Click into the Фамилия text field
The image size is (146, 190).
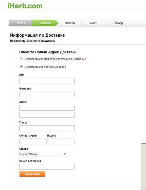pos(47,94)
